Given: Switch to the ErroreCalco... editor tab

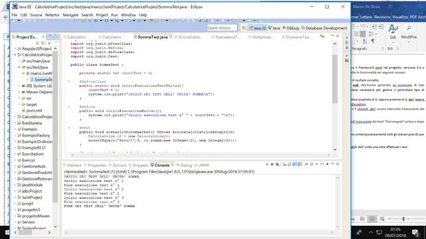Looking at the screenshot, I should 189,37.
